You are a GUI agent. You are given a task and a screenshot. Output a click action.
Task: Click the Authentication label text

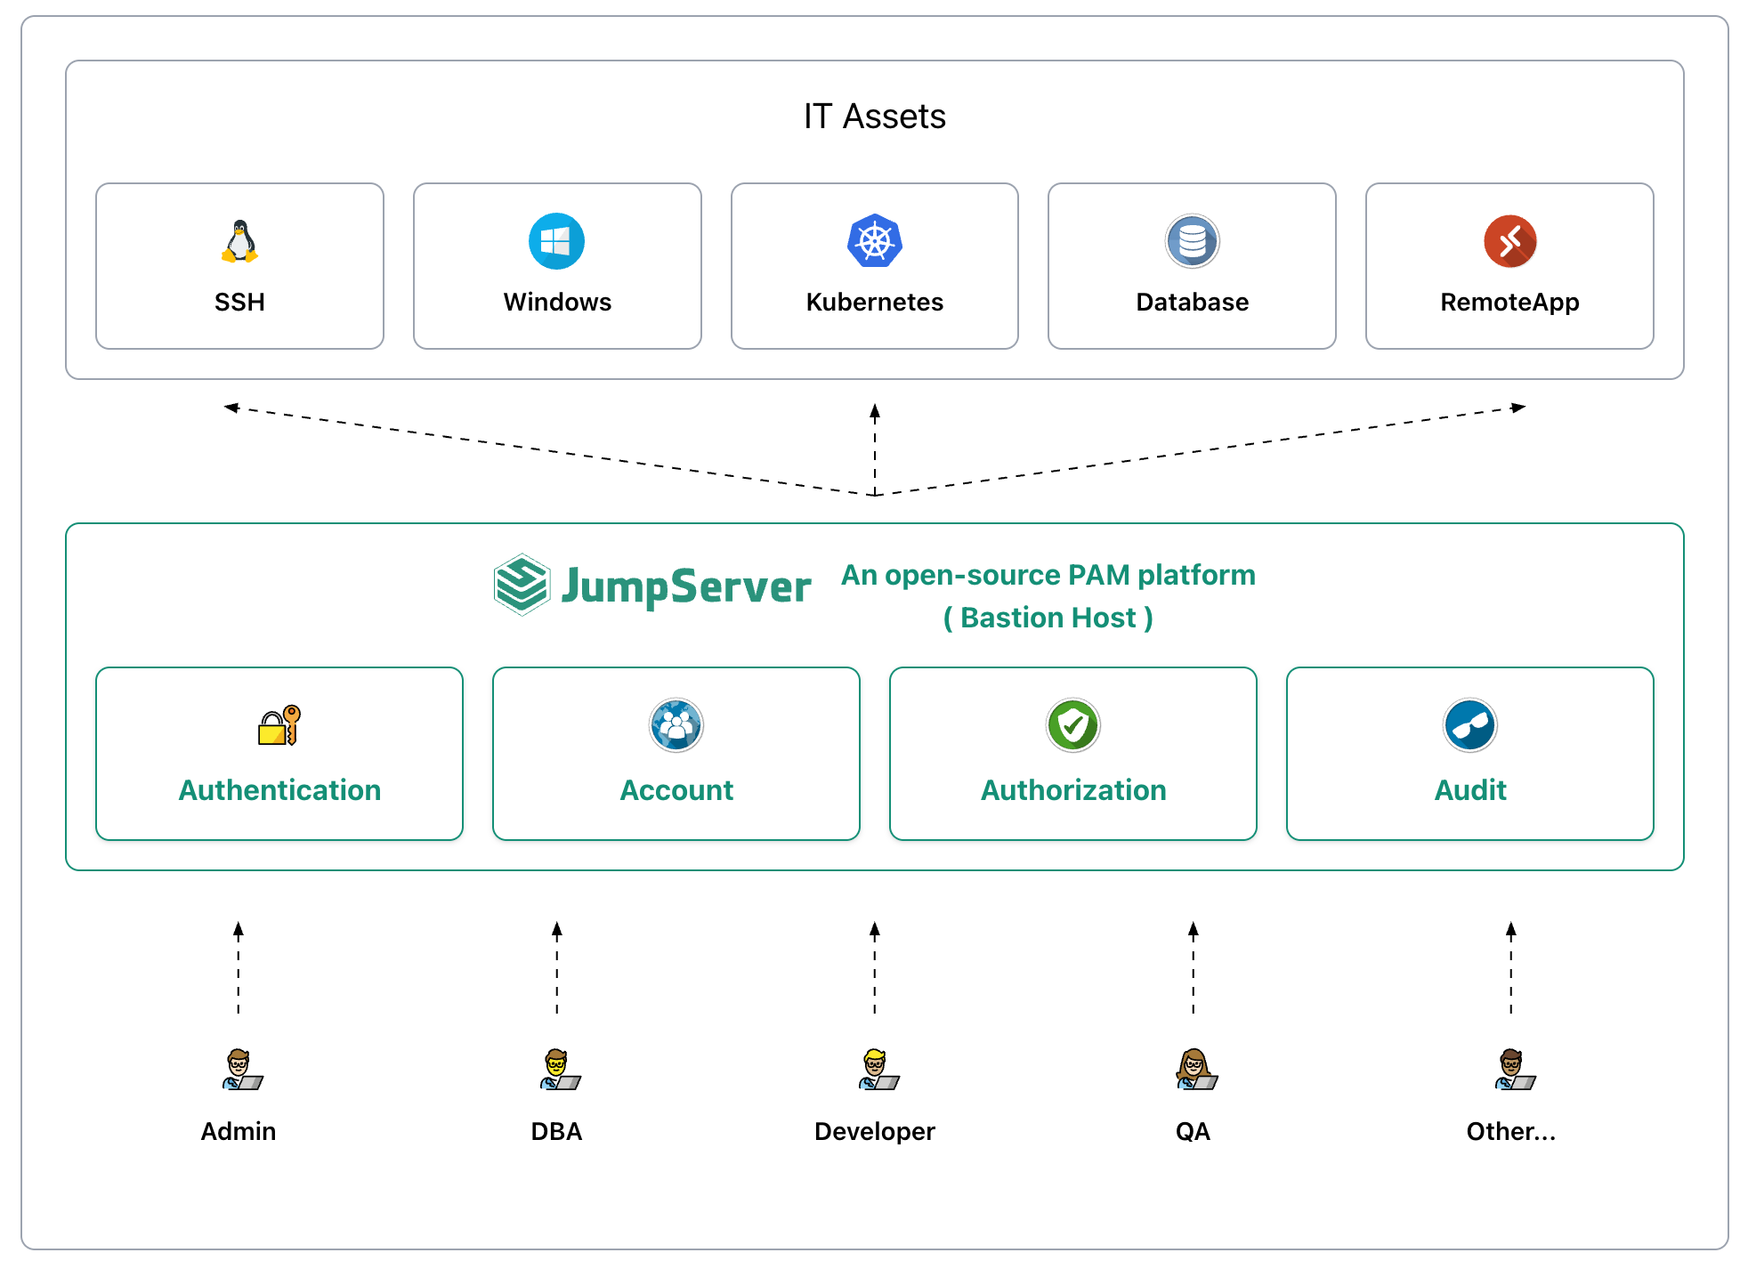tap(279, 790)
